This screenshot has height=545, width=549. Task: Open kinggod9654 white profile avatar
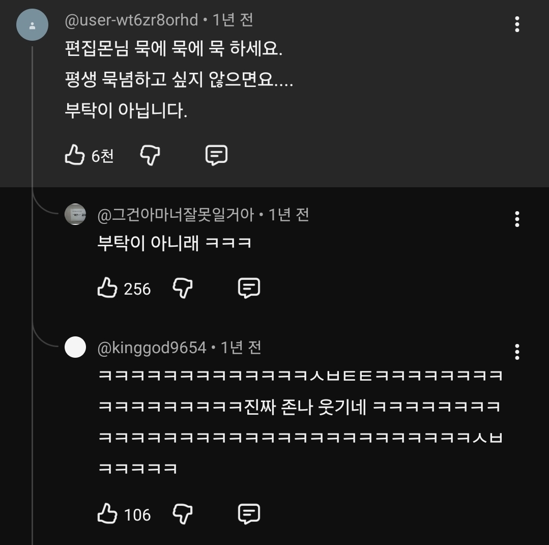[75, 348]
